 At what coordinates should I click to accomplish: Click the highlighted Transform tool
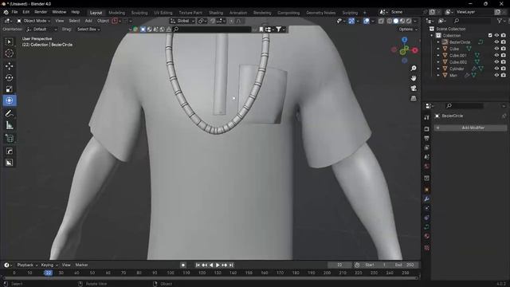[9, 100]
